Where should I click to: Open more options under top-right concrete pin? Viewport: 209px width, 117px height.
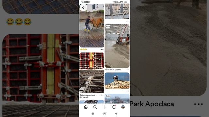(x=127, y=21)
